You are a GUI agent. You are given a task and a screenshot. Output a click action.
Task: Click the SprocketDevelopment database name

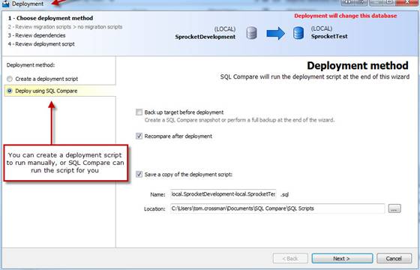click(x=205, y=37)
